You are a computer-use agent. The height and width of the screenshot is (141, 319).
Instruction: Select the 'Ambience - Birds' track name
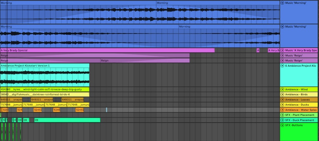pyautogui.click(x=297, y=95)
